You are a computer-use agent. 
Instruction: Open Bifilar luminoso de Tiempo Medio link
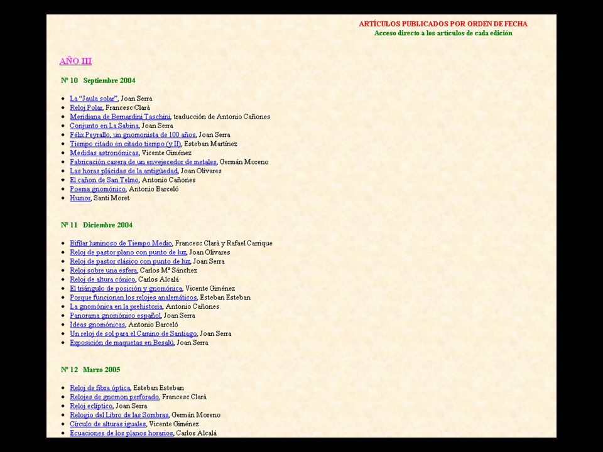click(x=121, y=243)
